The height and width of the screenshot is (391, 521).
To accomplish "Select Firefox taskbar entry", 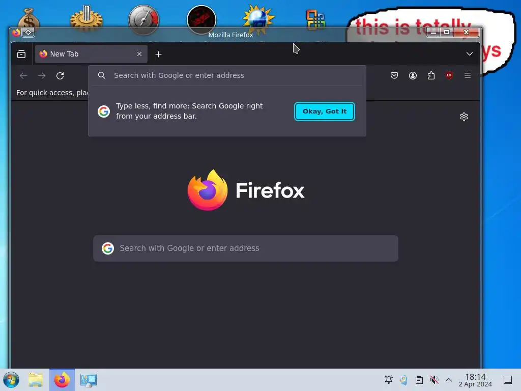I will click(x=62, y=380).
